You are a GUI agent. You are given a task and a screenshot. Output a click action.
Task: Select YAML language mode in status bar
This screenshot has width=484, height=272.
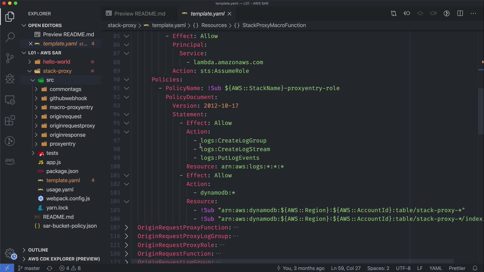[x=435, y=268]
